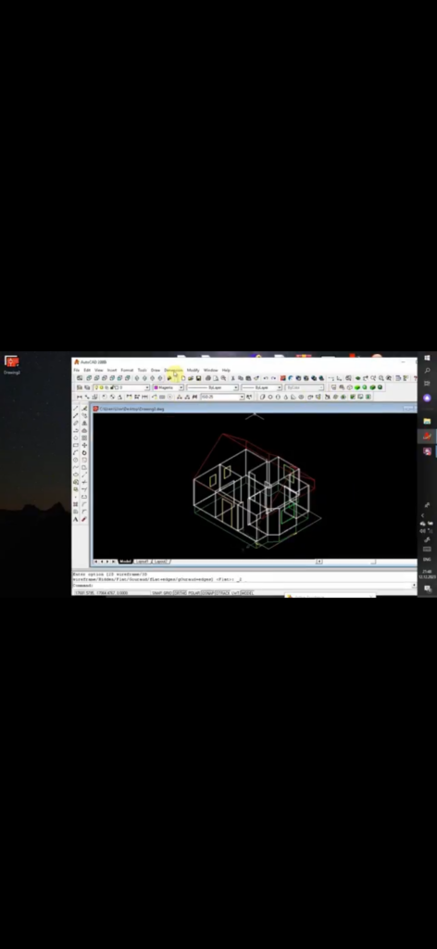The height and width of the screenshot is (949, 437).
Task: Click the Erase tool at top of modify toolbar
Action: (x=84, y=408)
